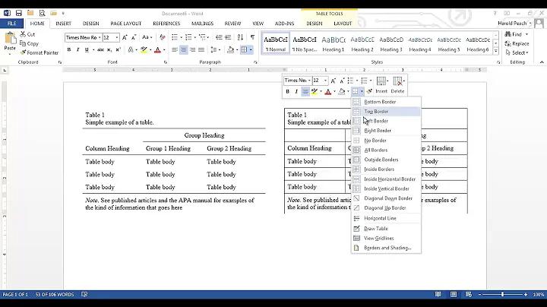Screen dimensions: 547x307
Task: Toggle Bold in the mini toolbar
Action: click(x=287, y=92)
